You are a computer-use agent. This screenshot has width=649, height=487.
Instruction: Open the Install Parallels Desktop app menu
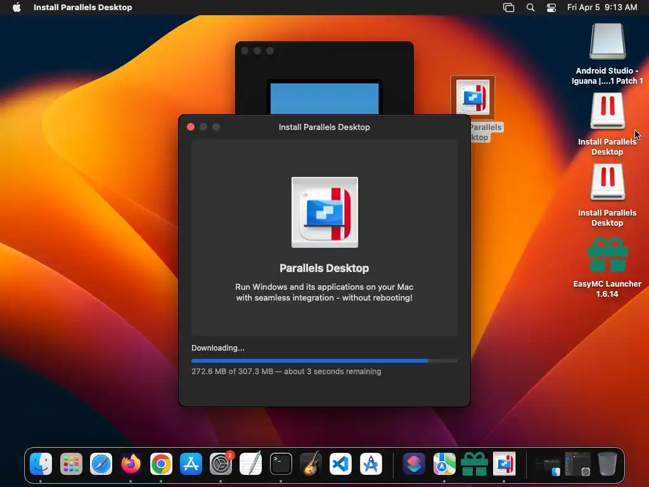(83, 7)
